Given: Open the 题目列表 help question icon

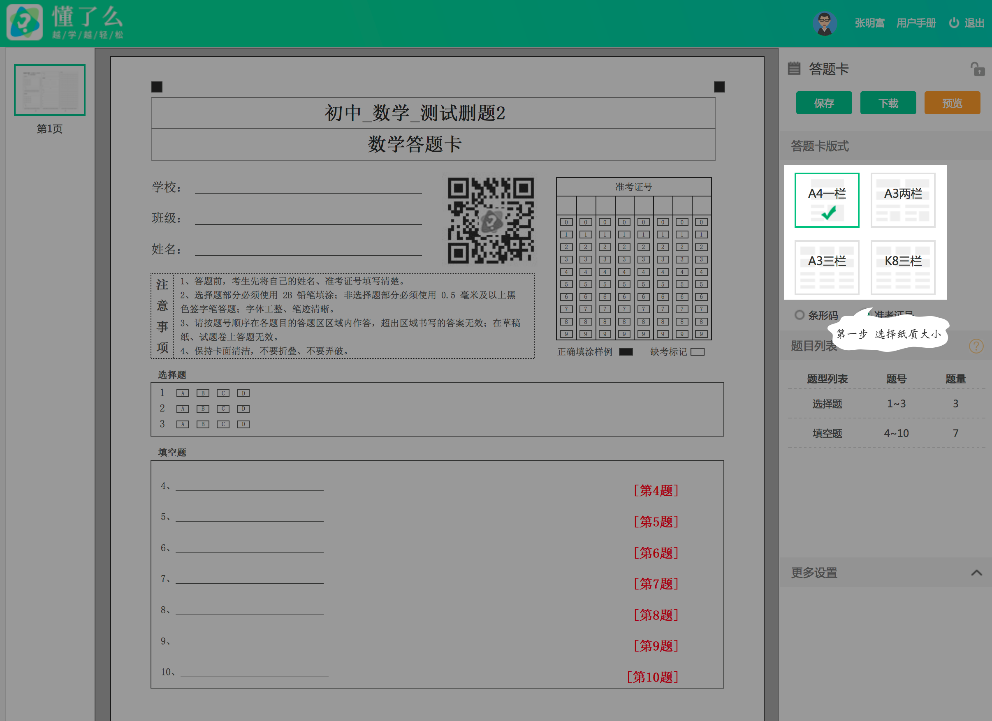Looking at the screenshot, I should pos(976,346).
